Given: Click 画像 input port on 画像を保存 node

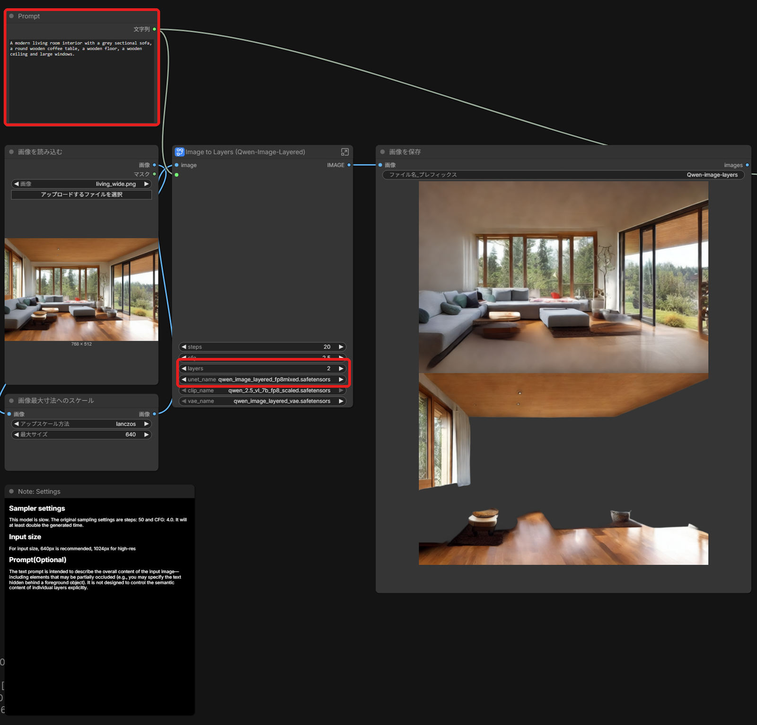Looking at the screenshot, I should [x=380, y=165].
